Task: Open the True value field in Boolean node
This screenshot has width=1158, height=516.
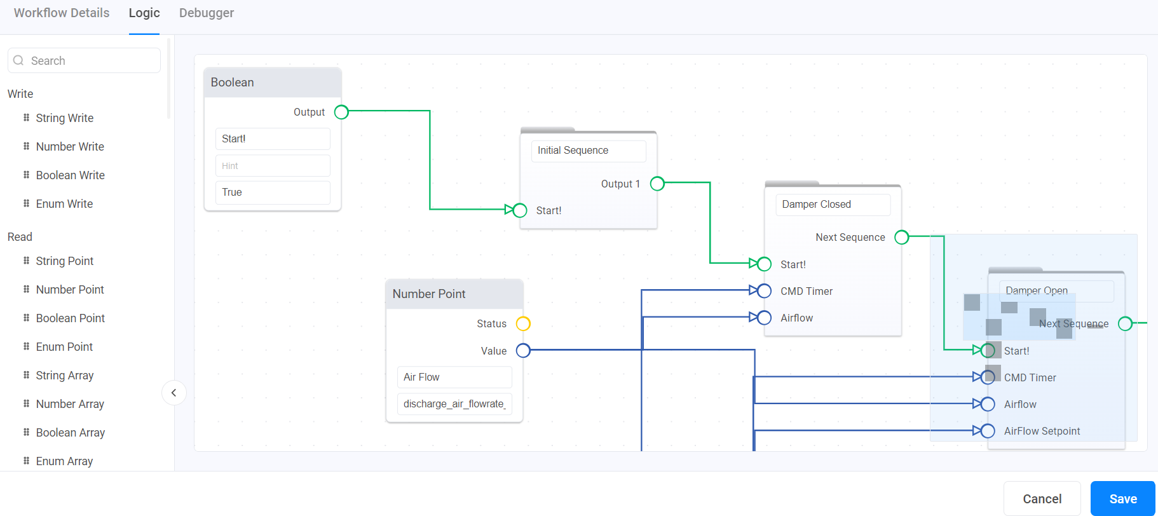Action: (273, 193)
